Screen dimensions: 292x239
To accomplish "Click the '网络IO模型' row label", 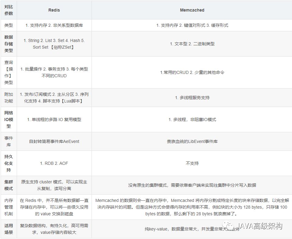I will pyautogui.click(x=9, y=120).
